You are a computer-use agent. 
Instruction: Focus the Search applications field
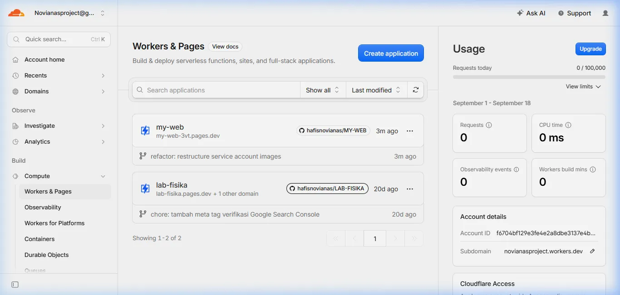click(217, 90)
